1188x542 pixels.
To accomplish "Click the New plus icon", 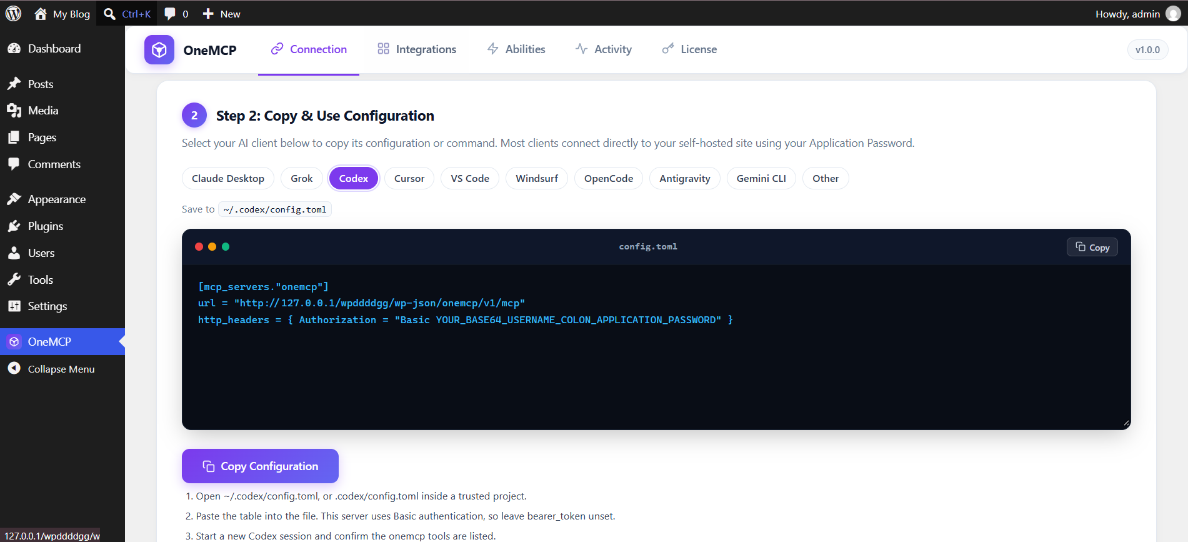I will click(x=208, y=14).
